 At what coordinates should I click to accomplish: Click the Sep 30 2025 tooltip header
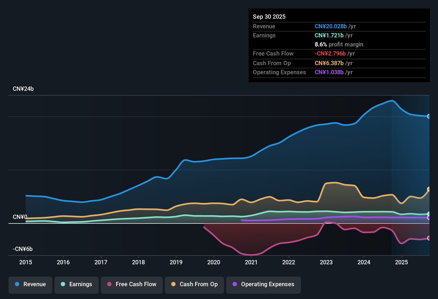[x=269, y=17]
